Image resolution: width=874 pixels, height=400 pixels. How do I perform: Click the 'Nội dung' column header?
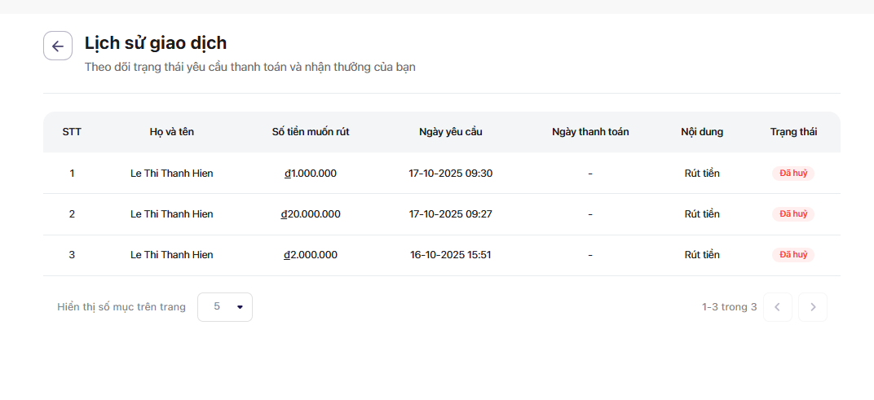point(702,132)
